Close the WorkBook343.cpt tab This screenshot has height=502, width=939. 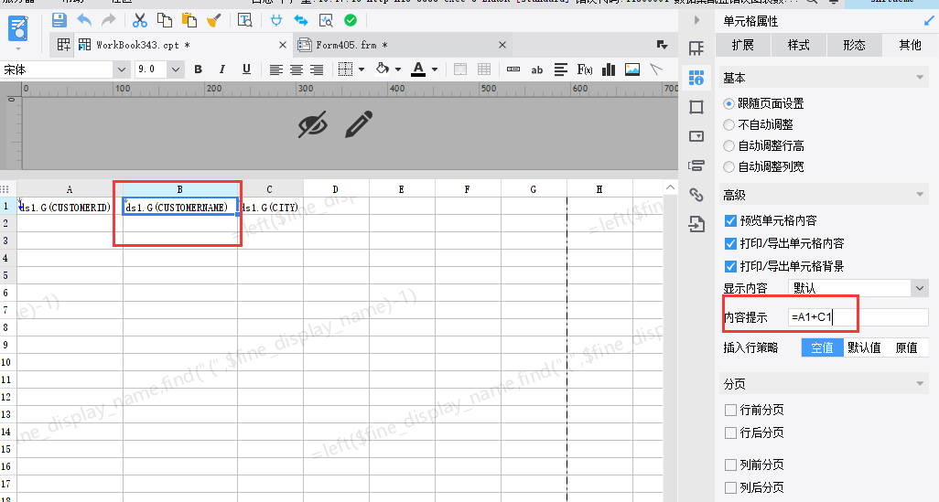click(x=283, y=45)
